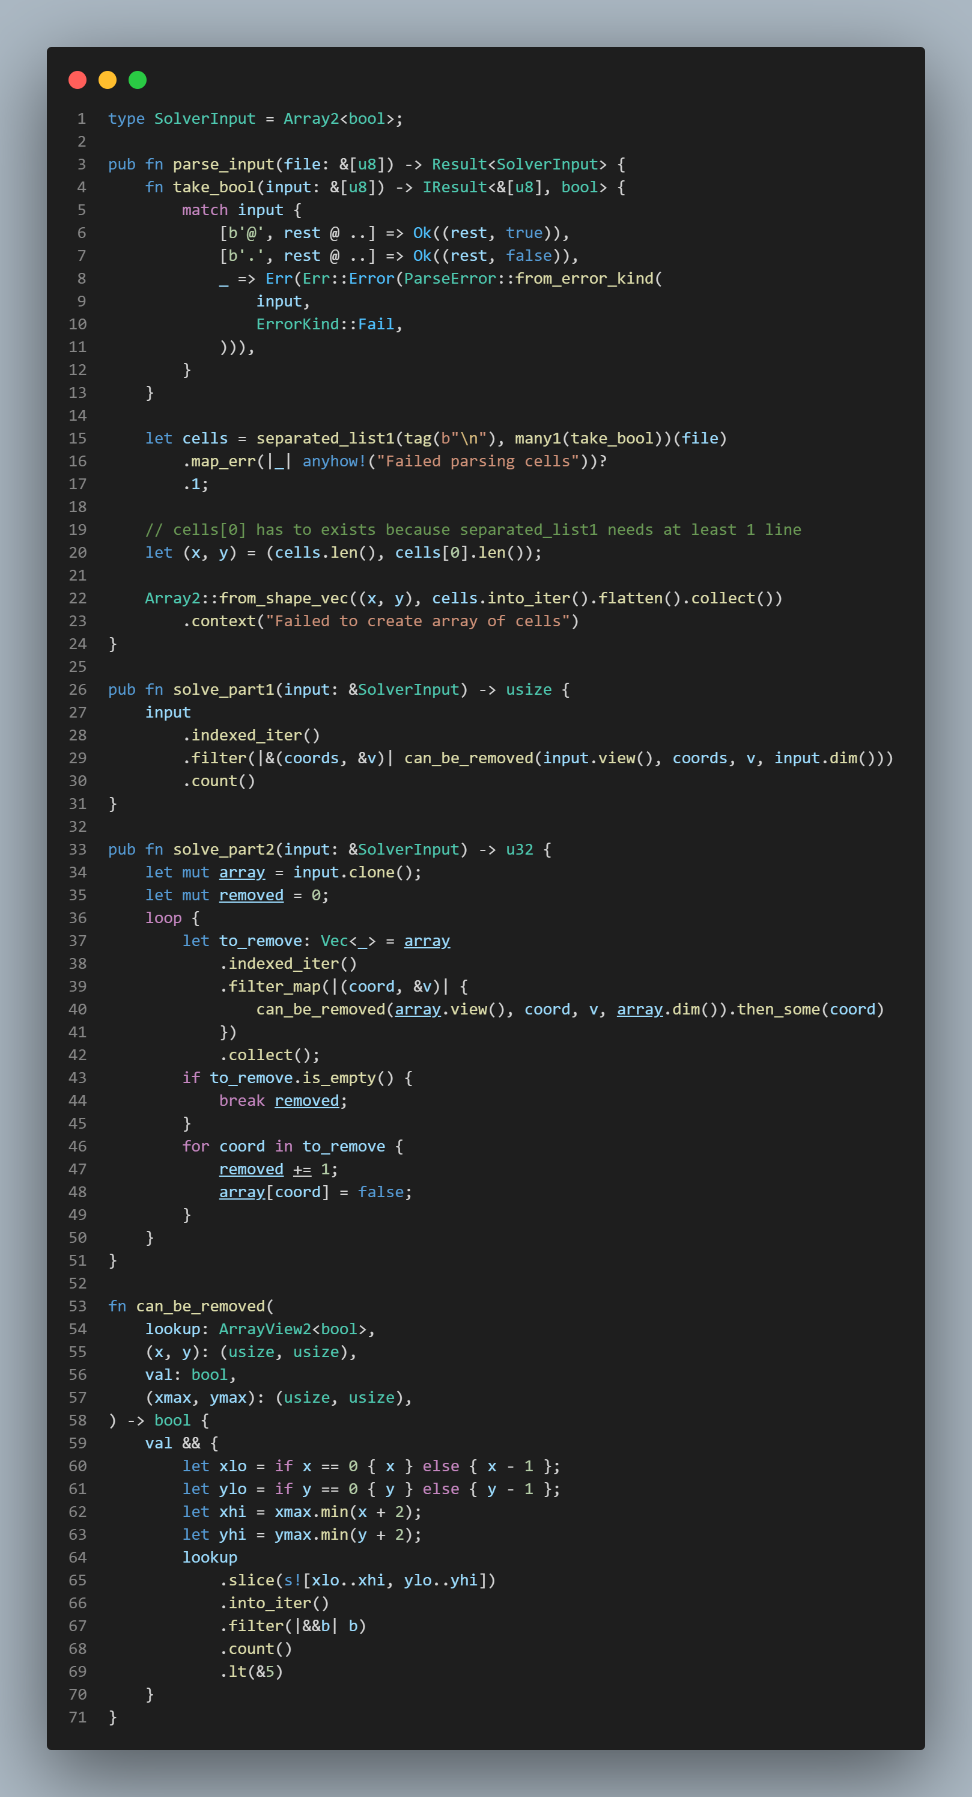Select "is_empty" on line 43
This screenshot has width=972, height=1797.
339,1078
